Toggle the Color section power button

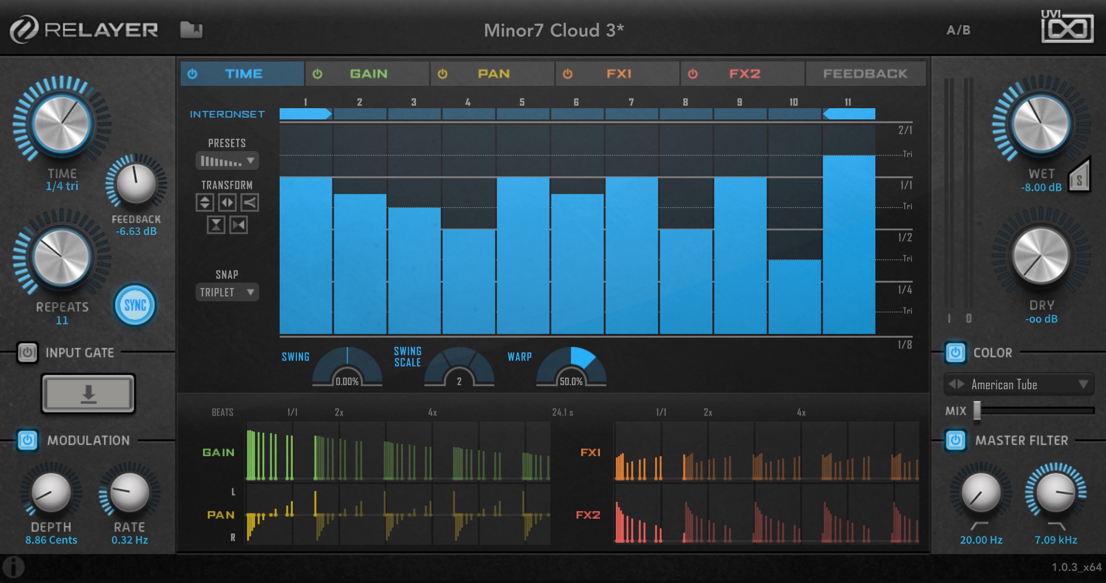(955, 353)
